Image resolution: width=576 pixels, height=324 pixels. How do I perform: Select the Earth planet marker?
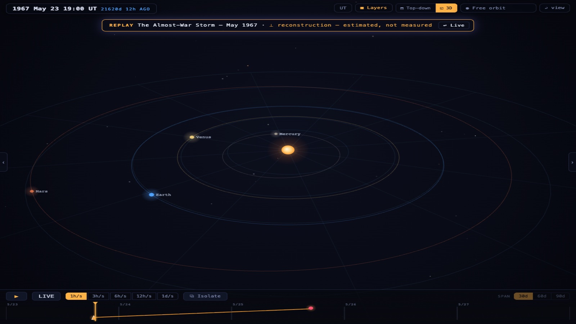(152, 195)
